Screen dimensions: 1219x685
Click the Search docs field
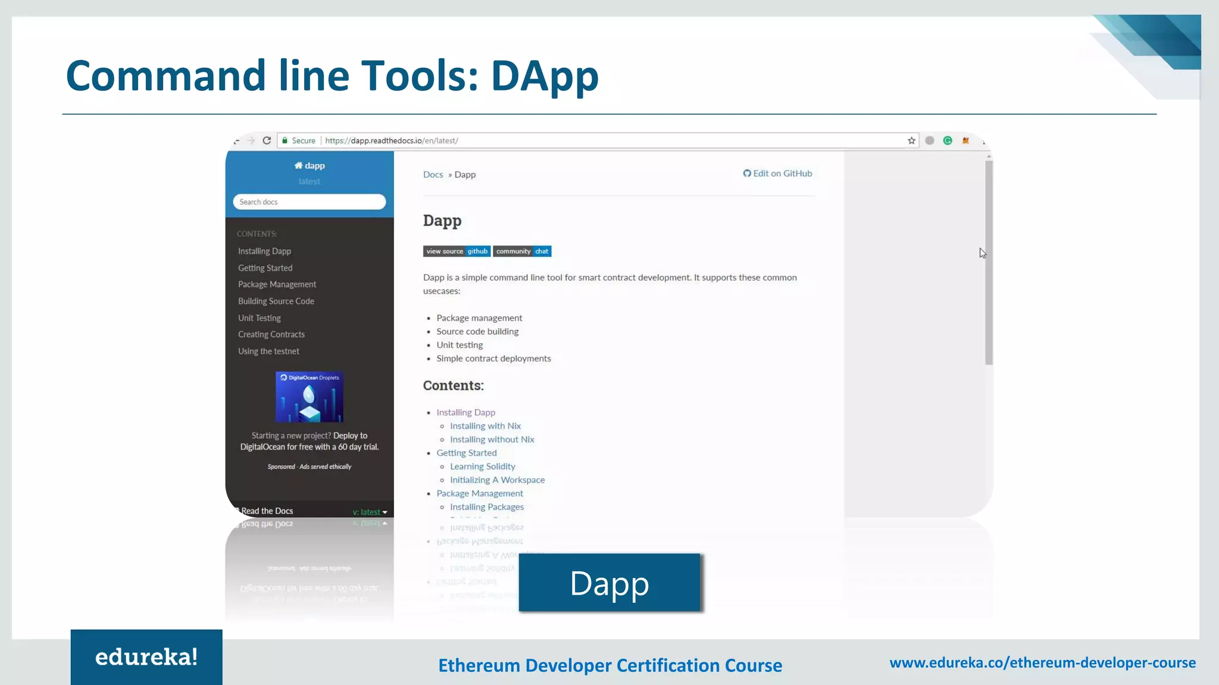(x=310, y=202)
